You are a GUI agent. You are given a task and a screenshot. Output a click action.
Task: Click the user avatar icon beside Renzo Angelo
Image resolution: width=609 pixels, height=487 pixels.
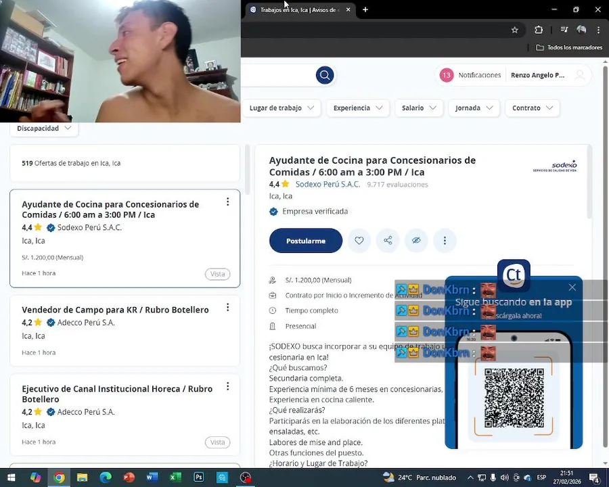click(580, 75)
